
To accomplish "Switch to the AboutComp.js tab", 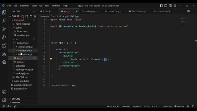I will (139, 11).
